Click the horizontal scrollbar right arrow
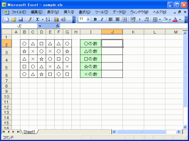This screenshot has height=141, width=189. (178, 132)
